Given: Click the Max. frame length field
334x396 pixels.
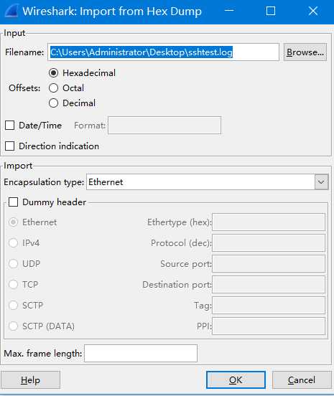Looking at the screenshot, I should [141, 354].
